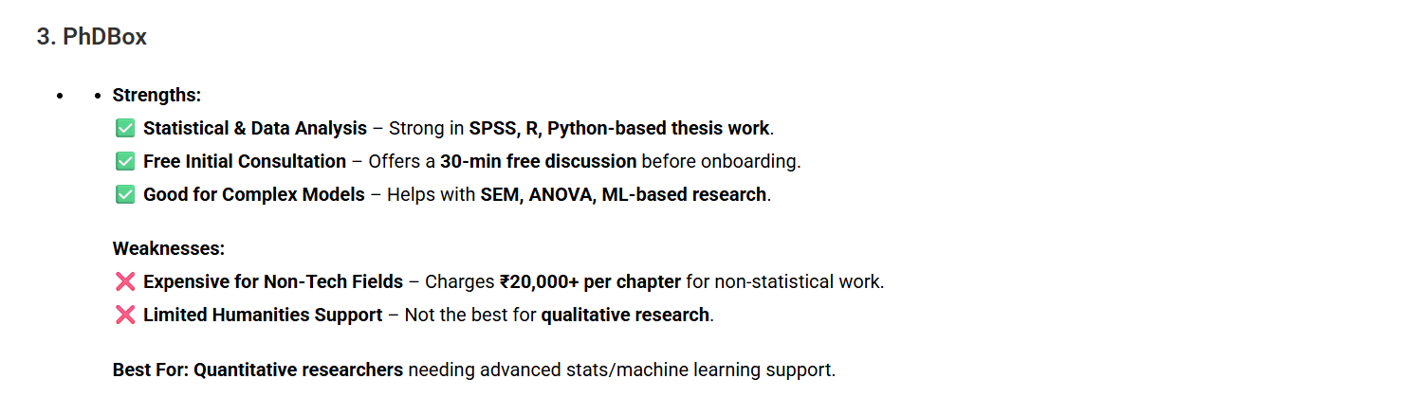Screen dimensions: 1417x415
Task: Click the ₹20,000+ per chapter text
Action: [590, 281]
